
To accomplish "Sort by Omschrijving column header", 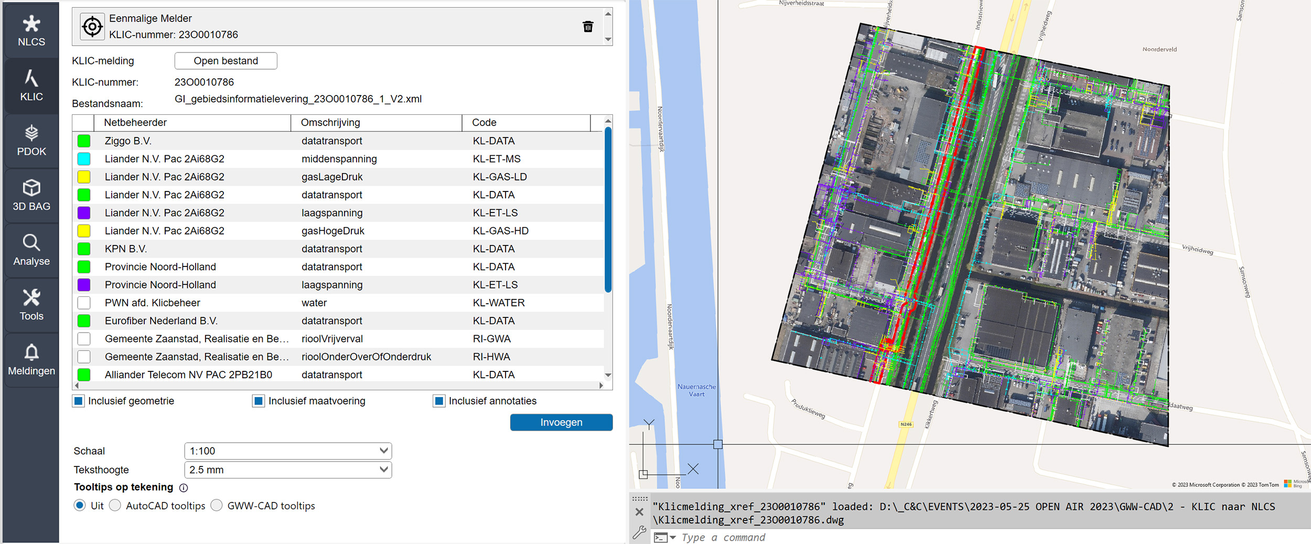I will (x=377, y=123).
